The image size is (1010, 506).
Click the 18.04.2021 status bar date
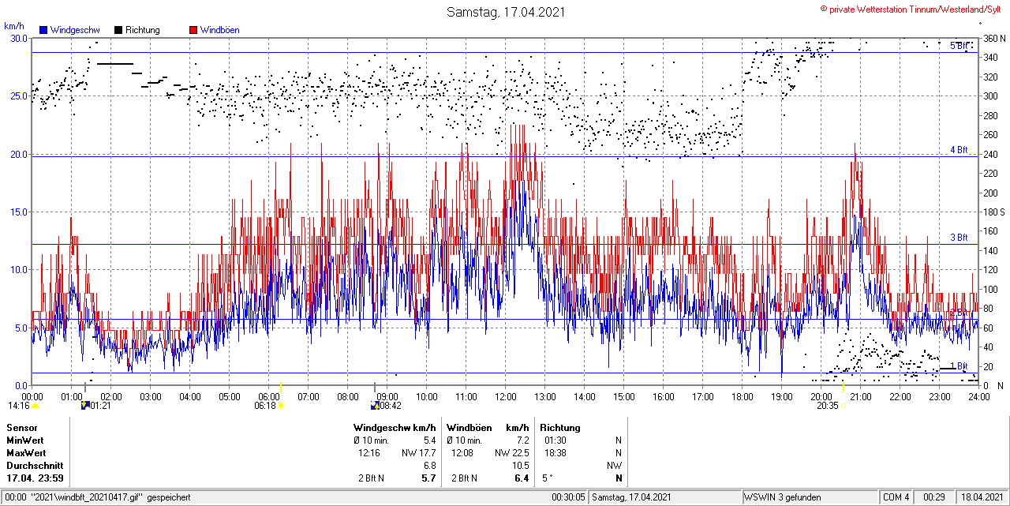click(982, 497)
